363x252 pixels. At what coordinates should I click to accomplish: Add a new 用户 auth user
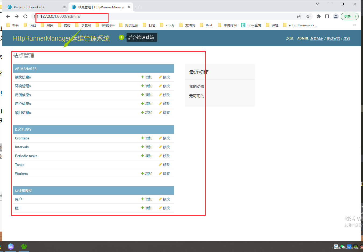coord(147,199)
